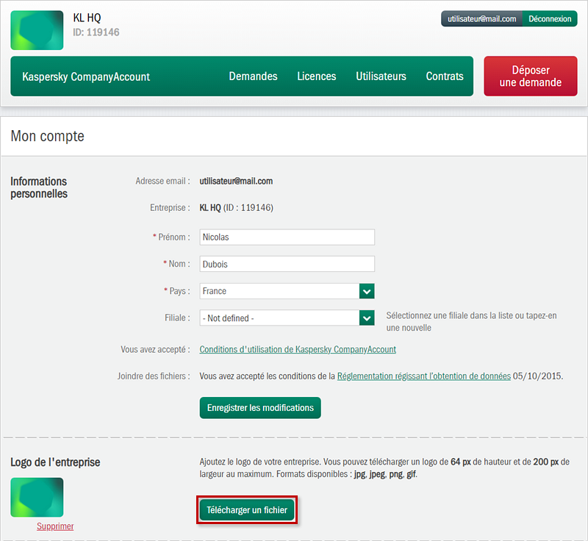Click the 'Informations personnelles' section heading
Viewport: 588px width, 541px height.
[x=39, y=187]
